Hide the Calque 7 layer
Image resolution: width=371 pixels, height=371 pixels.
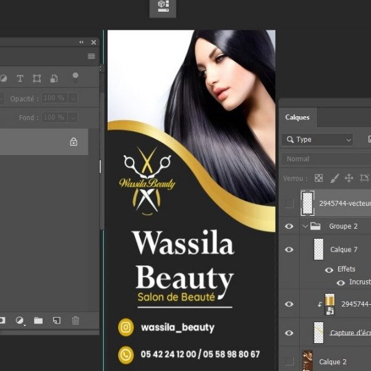(289, 249)
